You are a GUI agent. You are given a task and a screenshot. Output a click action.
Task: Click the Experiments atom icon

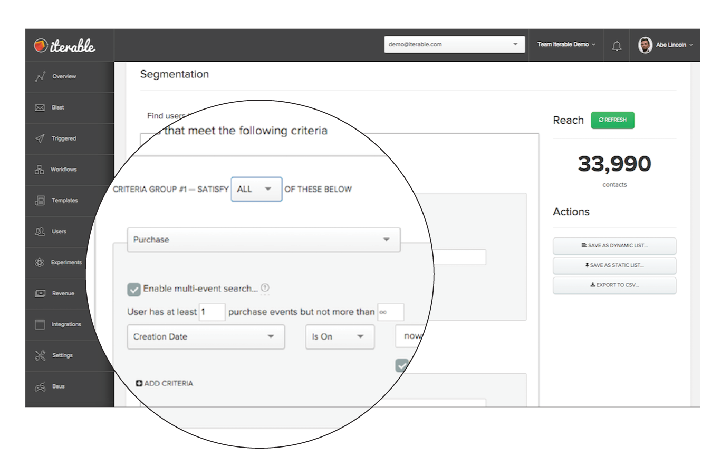[40, 263]
